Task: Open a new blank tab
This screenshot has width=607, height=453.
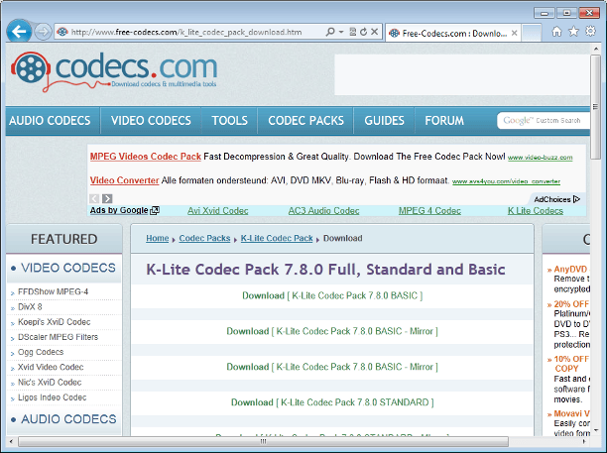Action: coord(532,33)
